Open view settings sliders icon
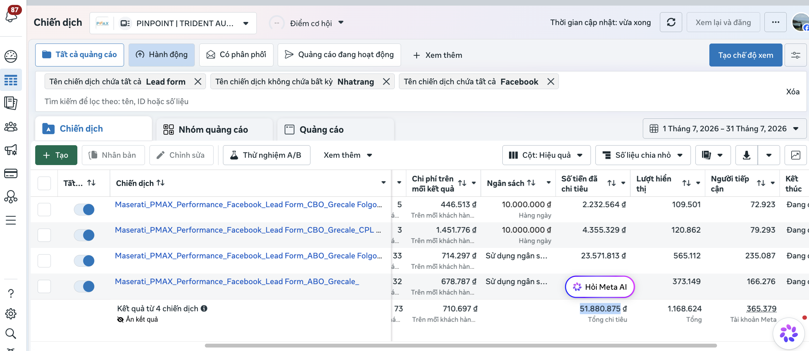809x351 pixels. pyautogui.click(x=796, y=55)
